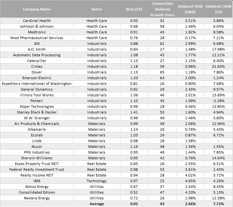Click the Johnson & Johnson company name
The image size is (233, 207).
(x=37, y=26)
